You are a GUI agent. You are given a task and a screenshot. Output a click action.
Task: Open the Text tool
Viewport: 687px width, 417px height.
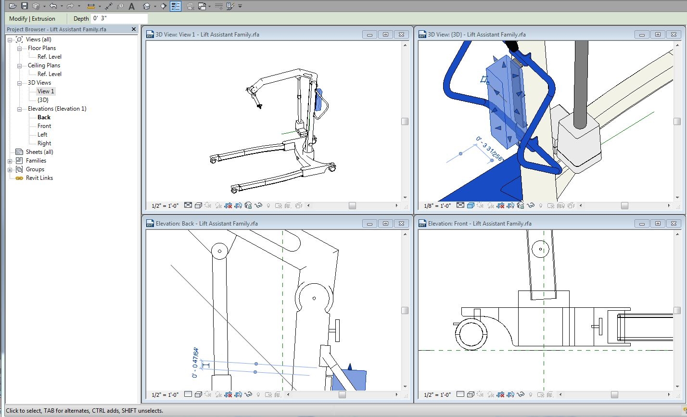pos(131,7)
